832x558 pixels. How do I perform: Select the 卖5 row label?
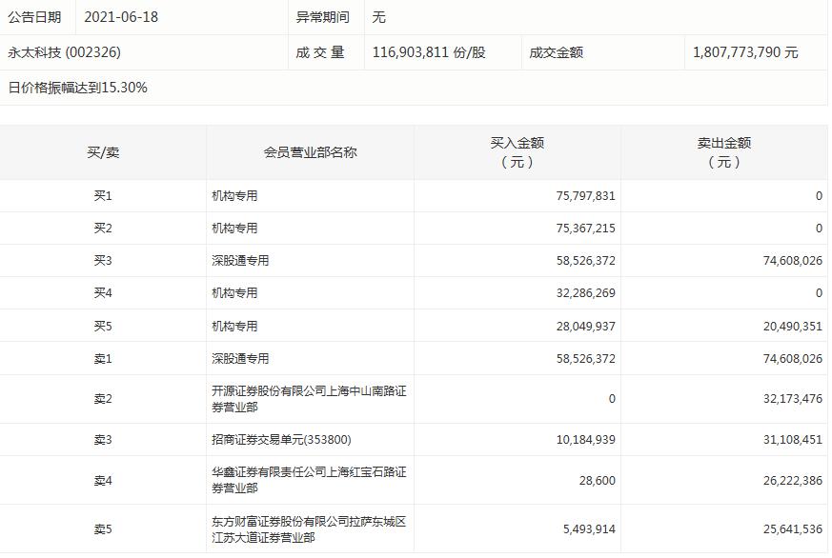point(103,529)
